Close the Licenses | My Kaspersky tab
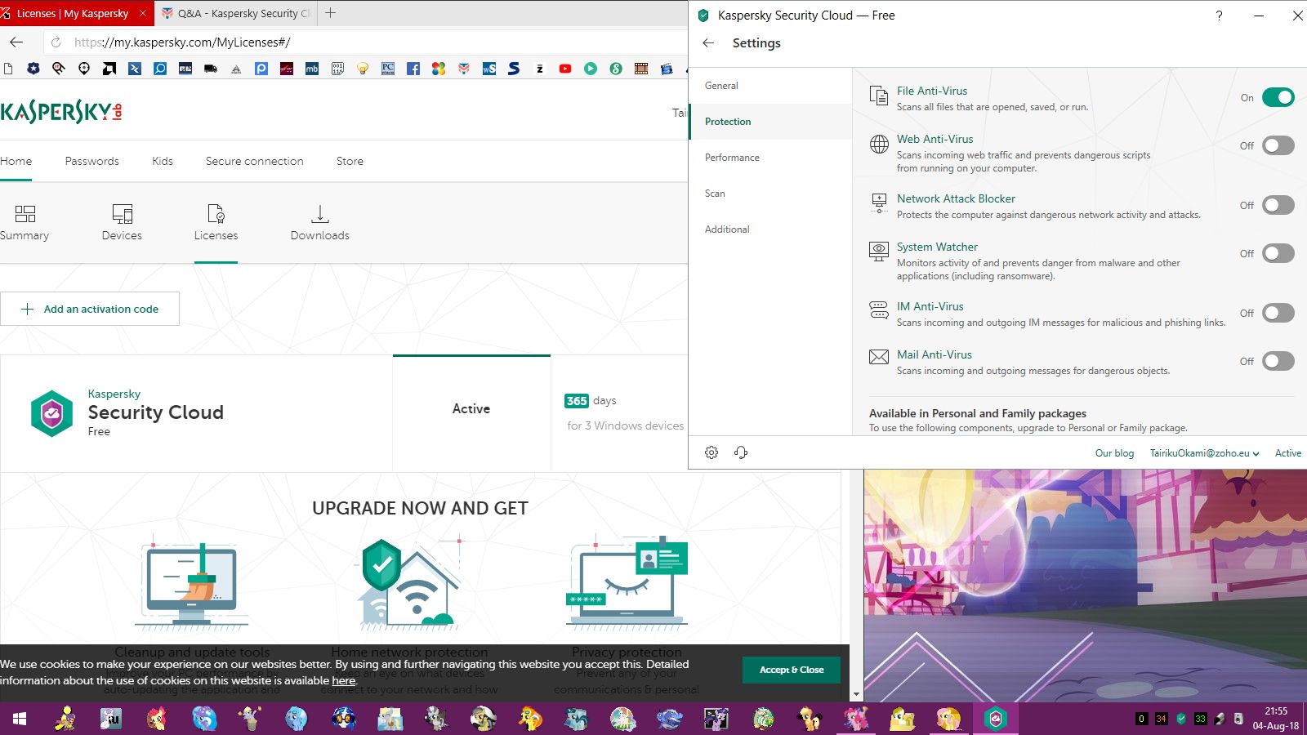The height and width of the screenshot is (735, 1307). tap(143, 13)
